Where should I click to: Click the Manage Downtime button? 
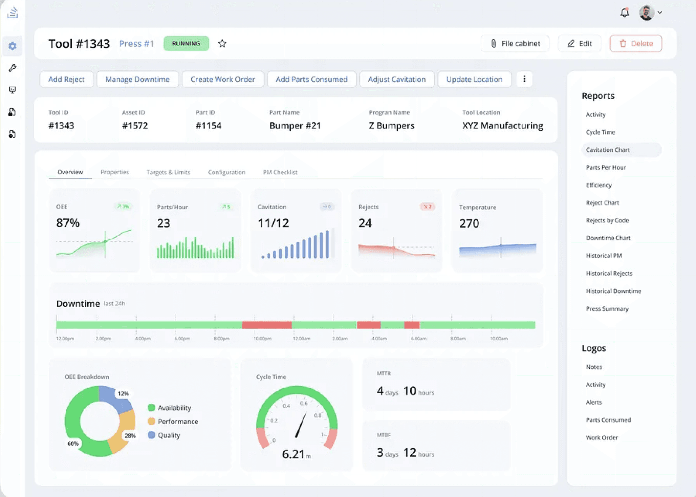click(137, 79)
